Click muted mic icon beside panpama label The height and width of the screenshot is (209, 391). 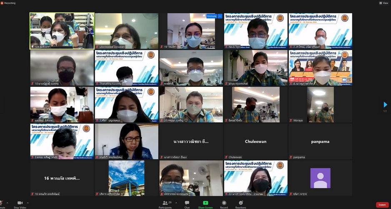pos(291,157)
